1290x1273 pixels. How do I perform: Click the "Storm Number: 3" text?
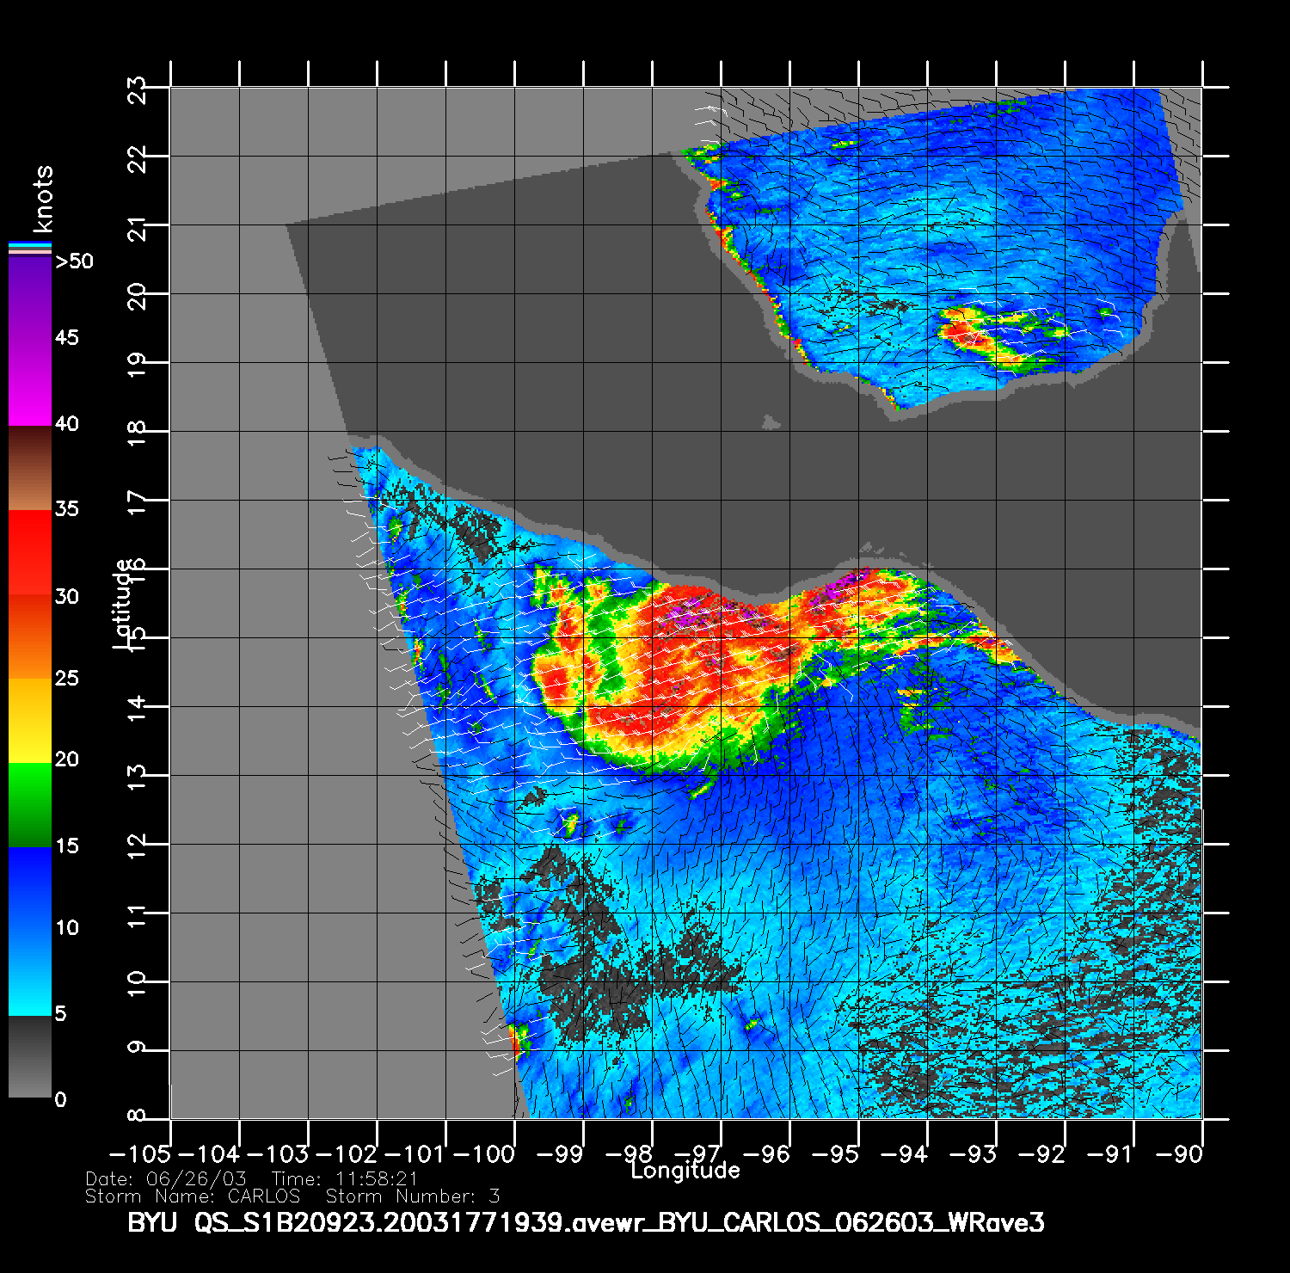[412, 1196]
